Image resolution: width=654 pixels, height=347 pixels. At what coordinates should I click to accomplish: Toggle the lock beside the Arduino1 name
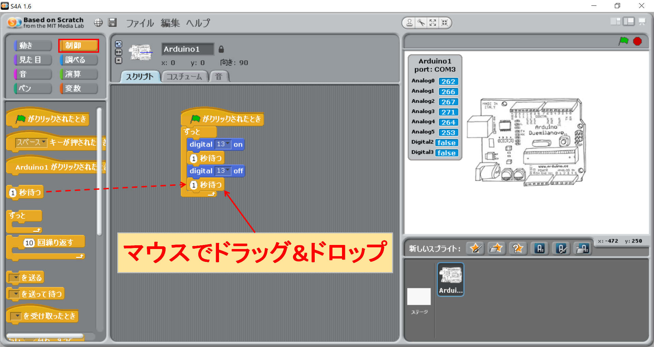[221, 49]
